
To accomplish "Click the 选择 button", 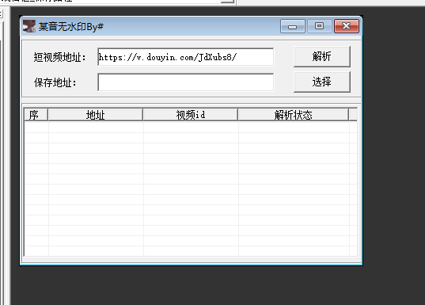I will [x=322, y=82].
